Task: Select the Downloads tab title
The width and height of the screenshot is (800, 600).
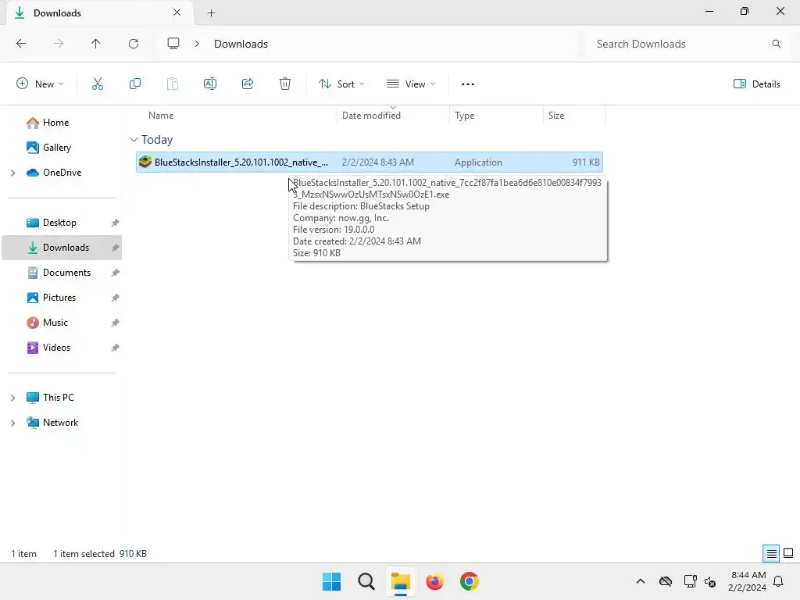Action: [x=57, y=13]
